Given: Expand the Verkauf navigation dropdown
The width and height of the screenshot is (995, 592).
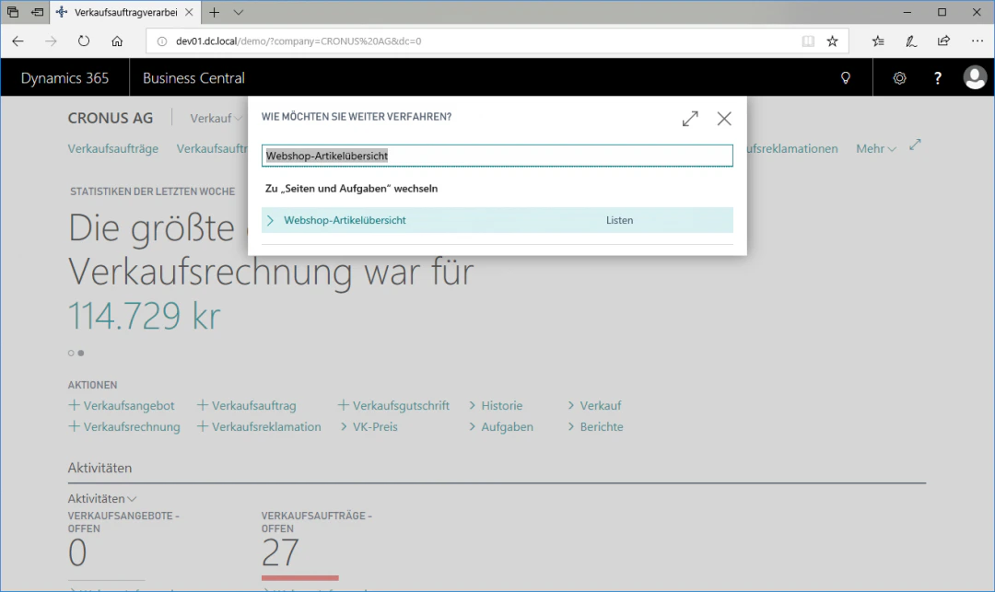Looking at the screenshot, I should click(x=216, y=119).
